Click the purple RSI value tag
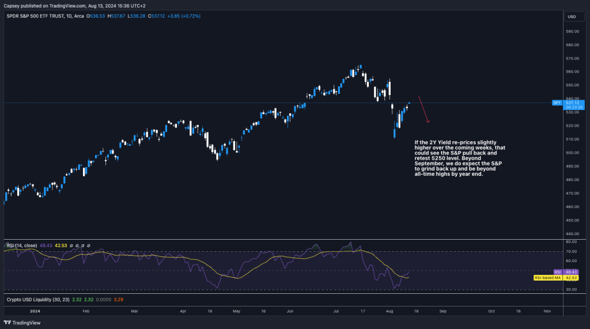Screen dimensions: 590x329 557,272
